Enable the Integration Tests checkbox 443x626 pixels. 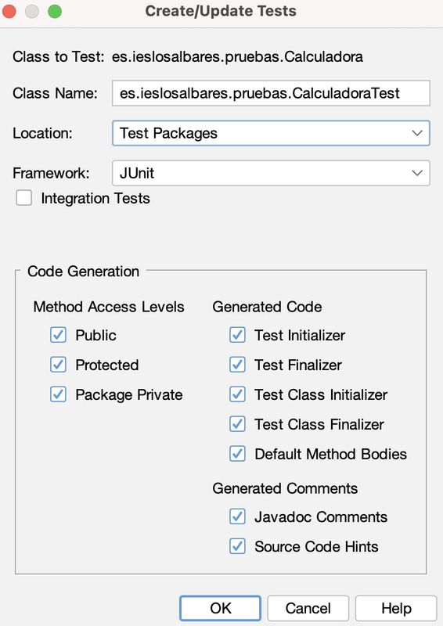tap(24, 198)
